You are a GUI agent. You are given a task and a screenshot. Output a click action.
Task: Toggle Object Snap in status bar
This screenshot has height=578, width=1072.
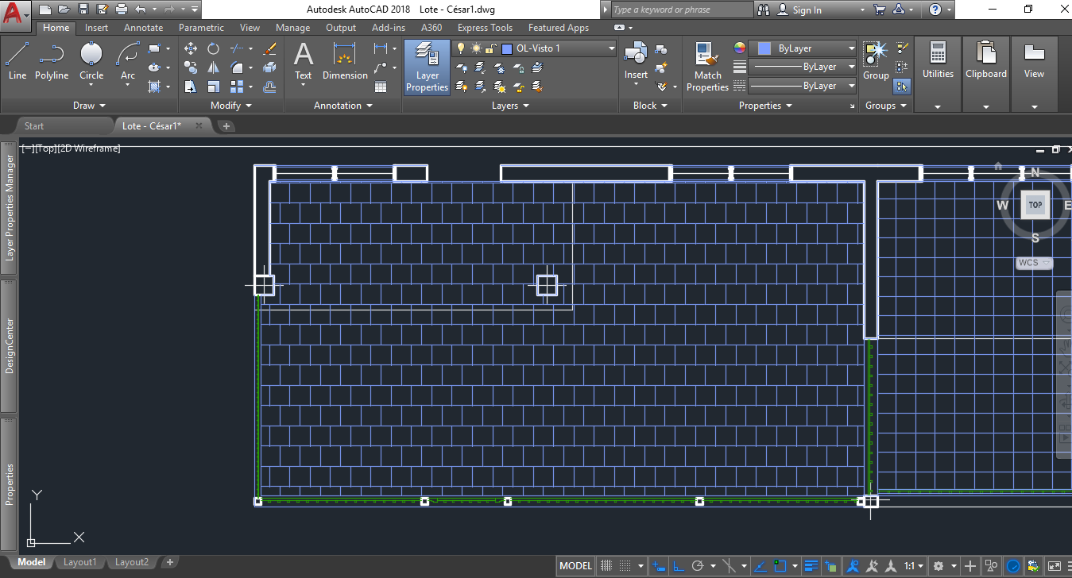[781, 566]
